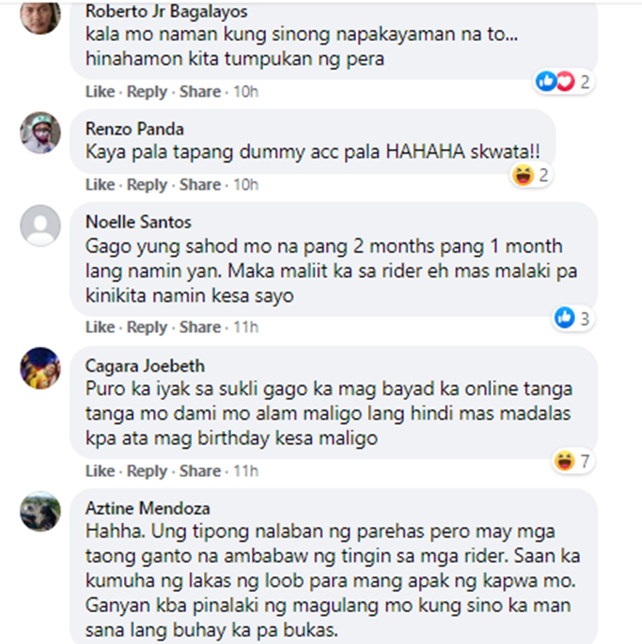The width and height of the screenshot is (642, 644).
Task: Open Aztine Mendoza's profile picture
Action: pos(40,511)
